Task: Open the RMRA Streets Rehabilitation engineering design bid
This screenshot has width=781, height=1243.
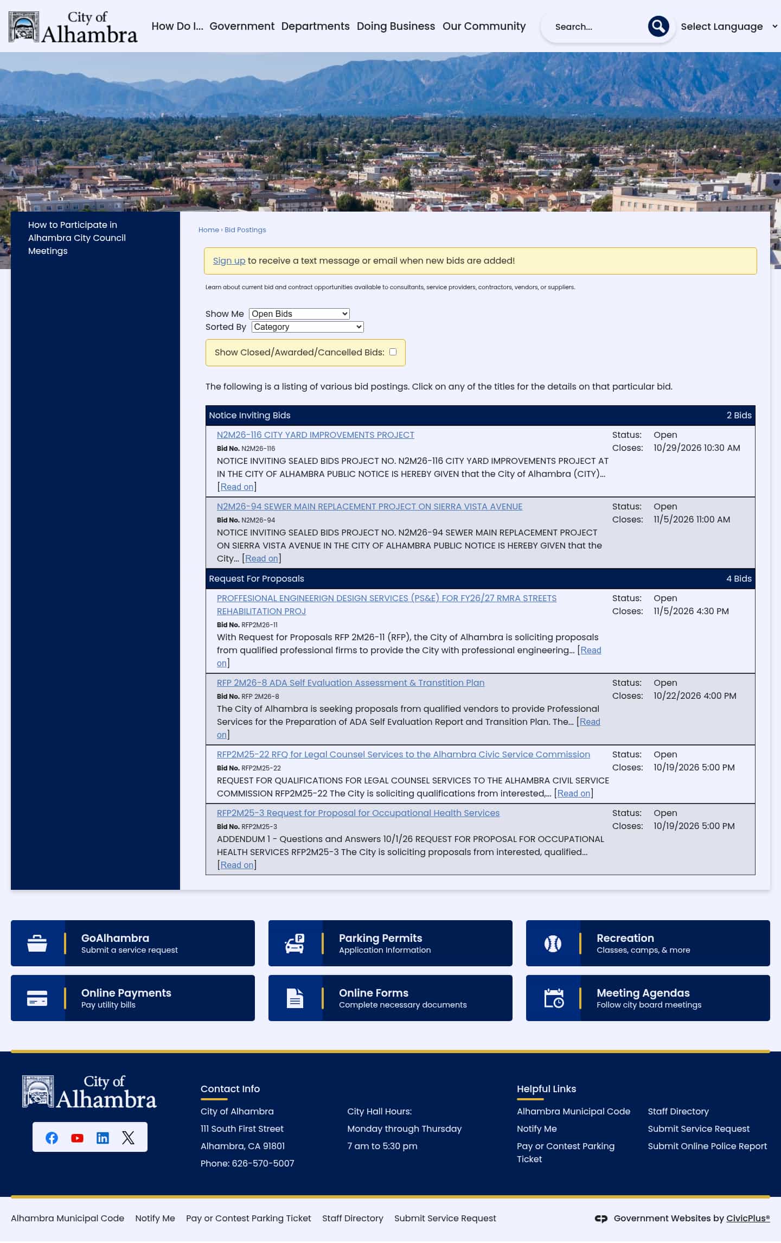Action: [386, 604]
